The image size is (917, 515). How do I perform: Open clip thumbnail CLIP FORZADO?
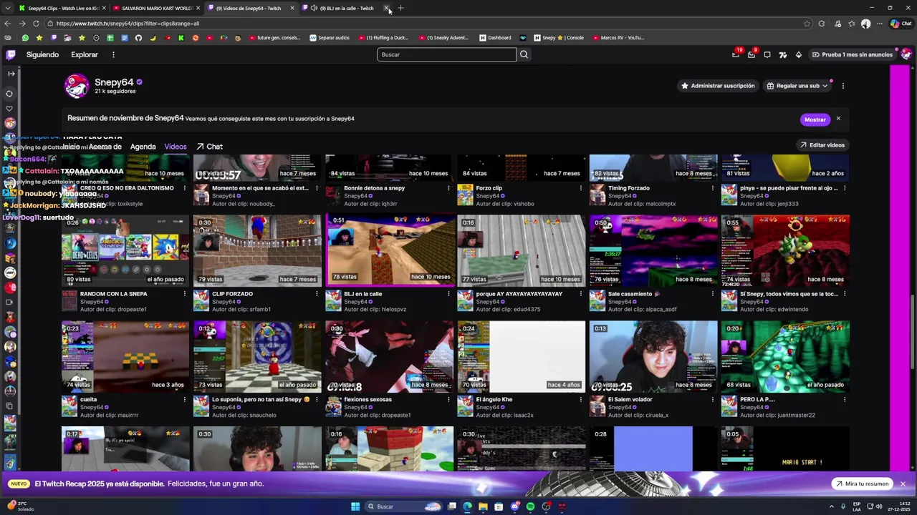[258, 250]
